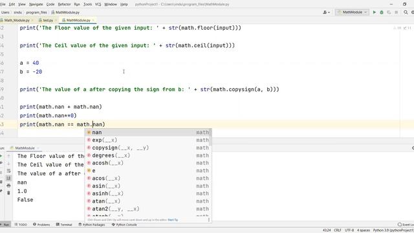
Task: Select acos(__x) completion suggestion
Action: (148, 179)
